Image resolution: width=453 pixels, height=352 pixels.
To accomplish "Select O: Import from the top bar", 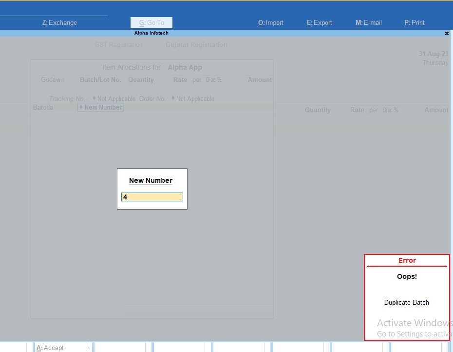I will (270, 22).
